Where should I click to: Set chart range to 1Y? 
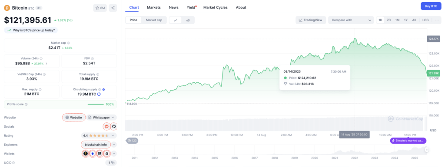click(x=406, y=20)
